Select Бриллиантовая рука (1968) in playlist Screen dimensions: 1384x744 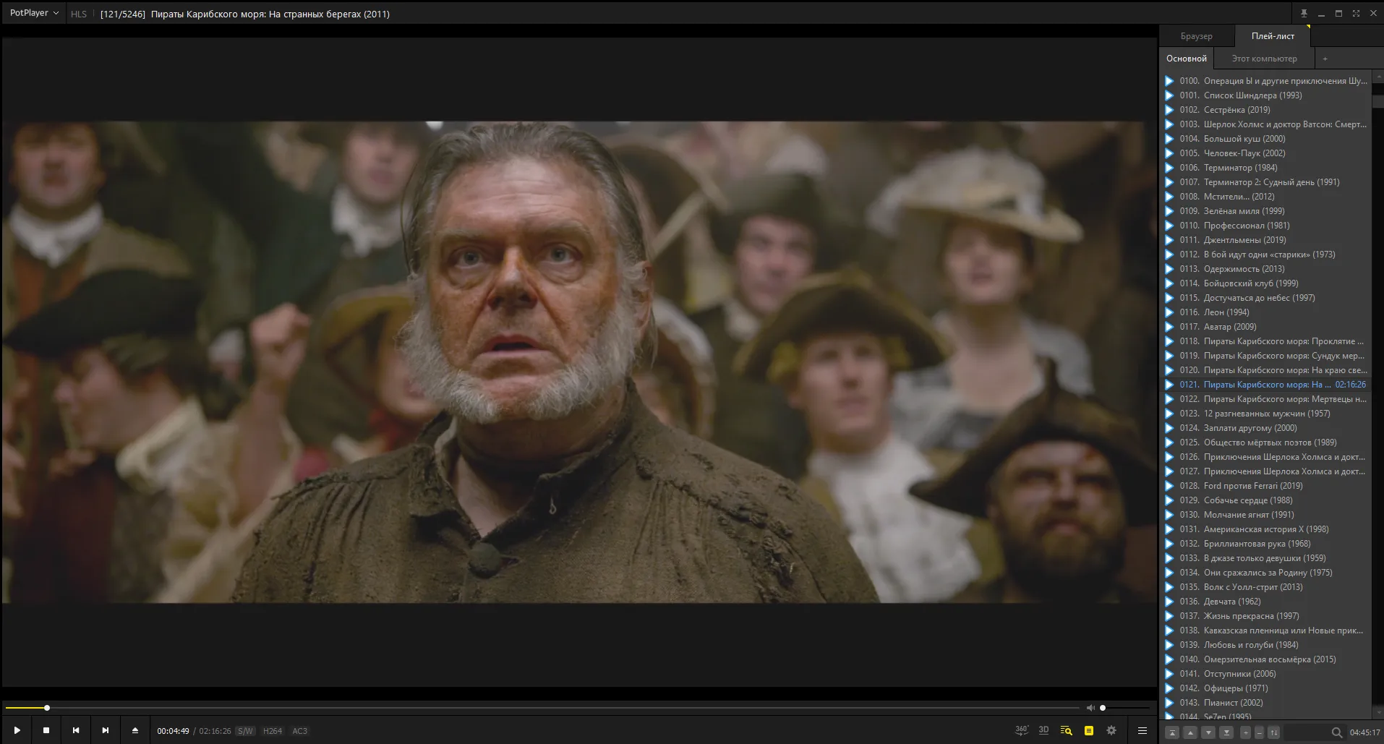(1267, 544)
